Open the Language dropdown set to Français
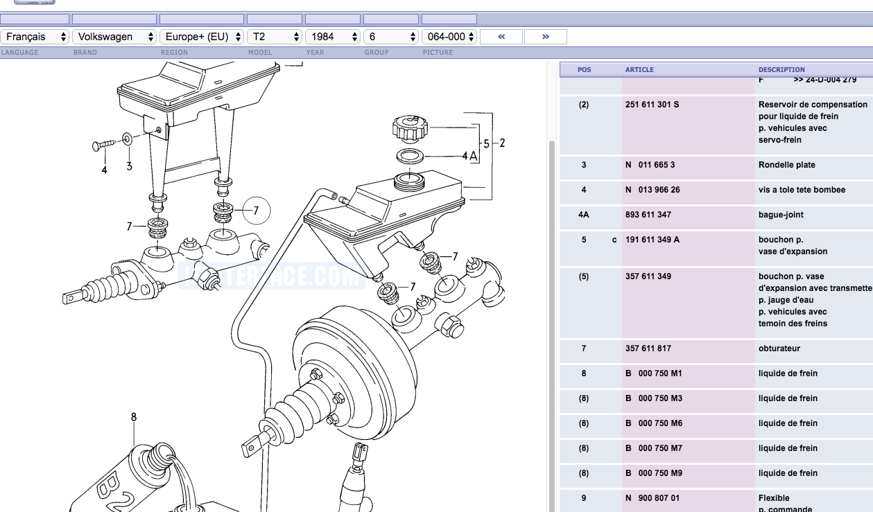Screen dimensions: 873x512 [35, 37]
